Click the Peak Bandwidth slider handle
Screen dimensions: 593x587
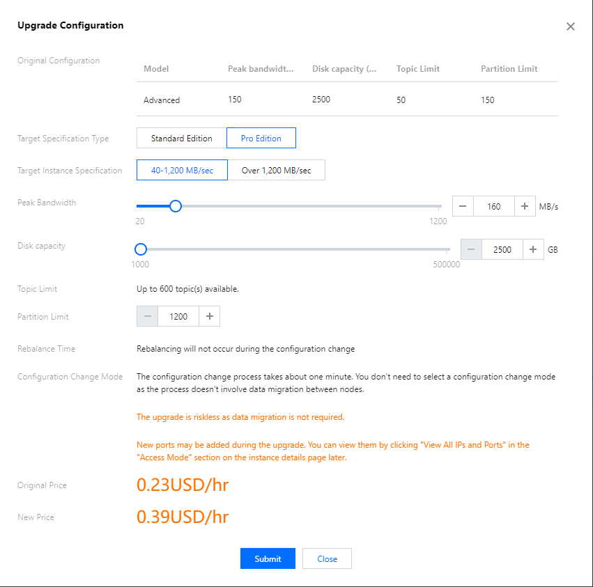coord(175,206)
